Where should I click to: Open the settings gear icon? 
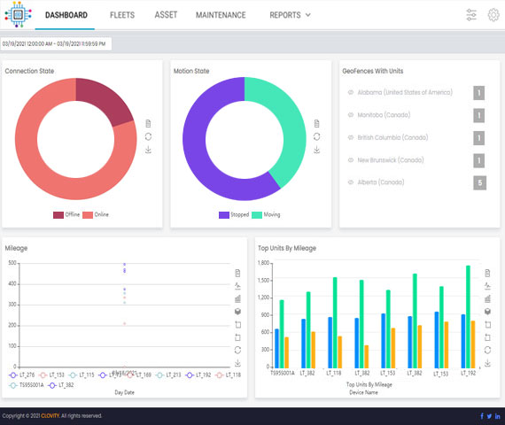(493, 15)
